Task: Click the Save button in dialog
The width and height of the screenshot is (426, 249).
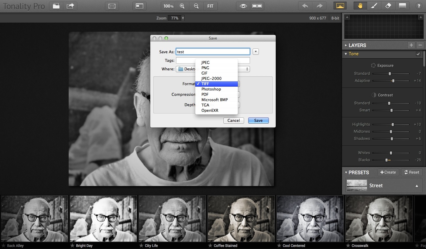Action: [x=258, y=120]
